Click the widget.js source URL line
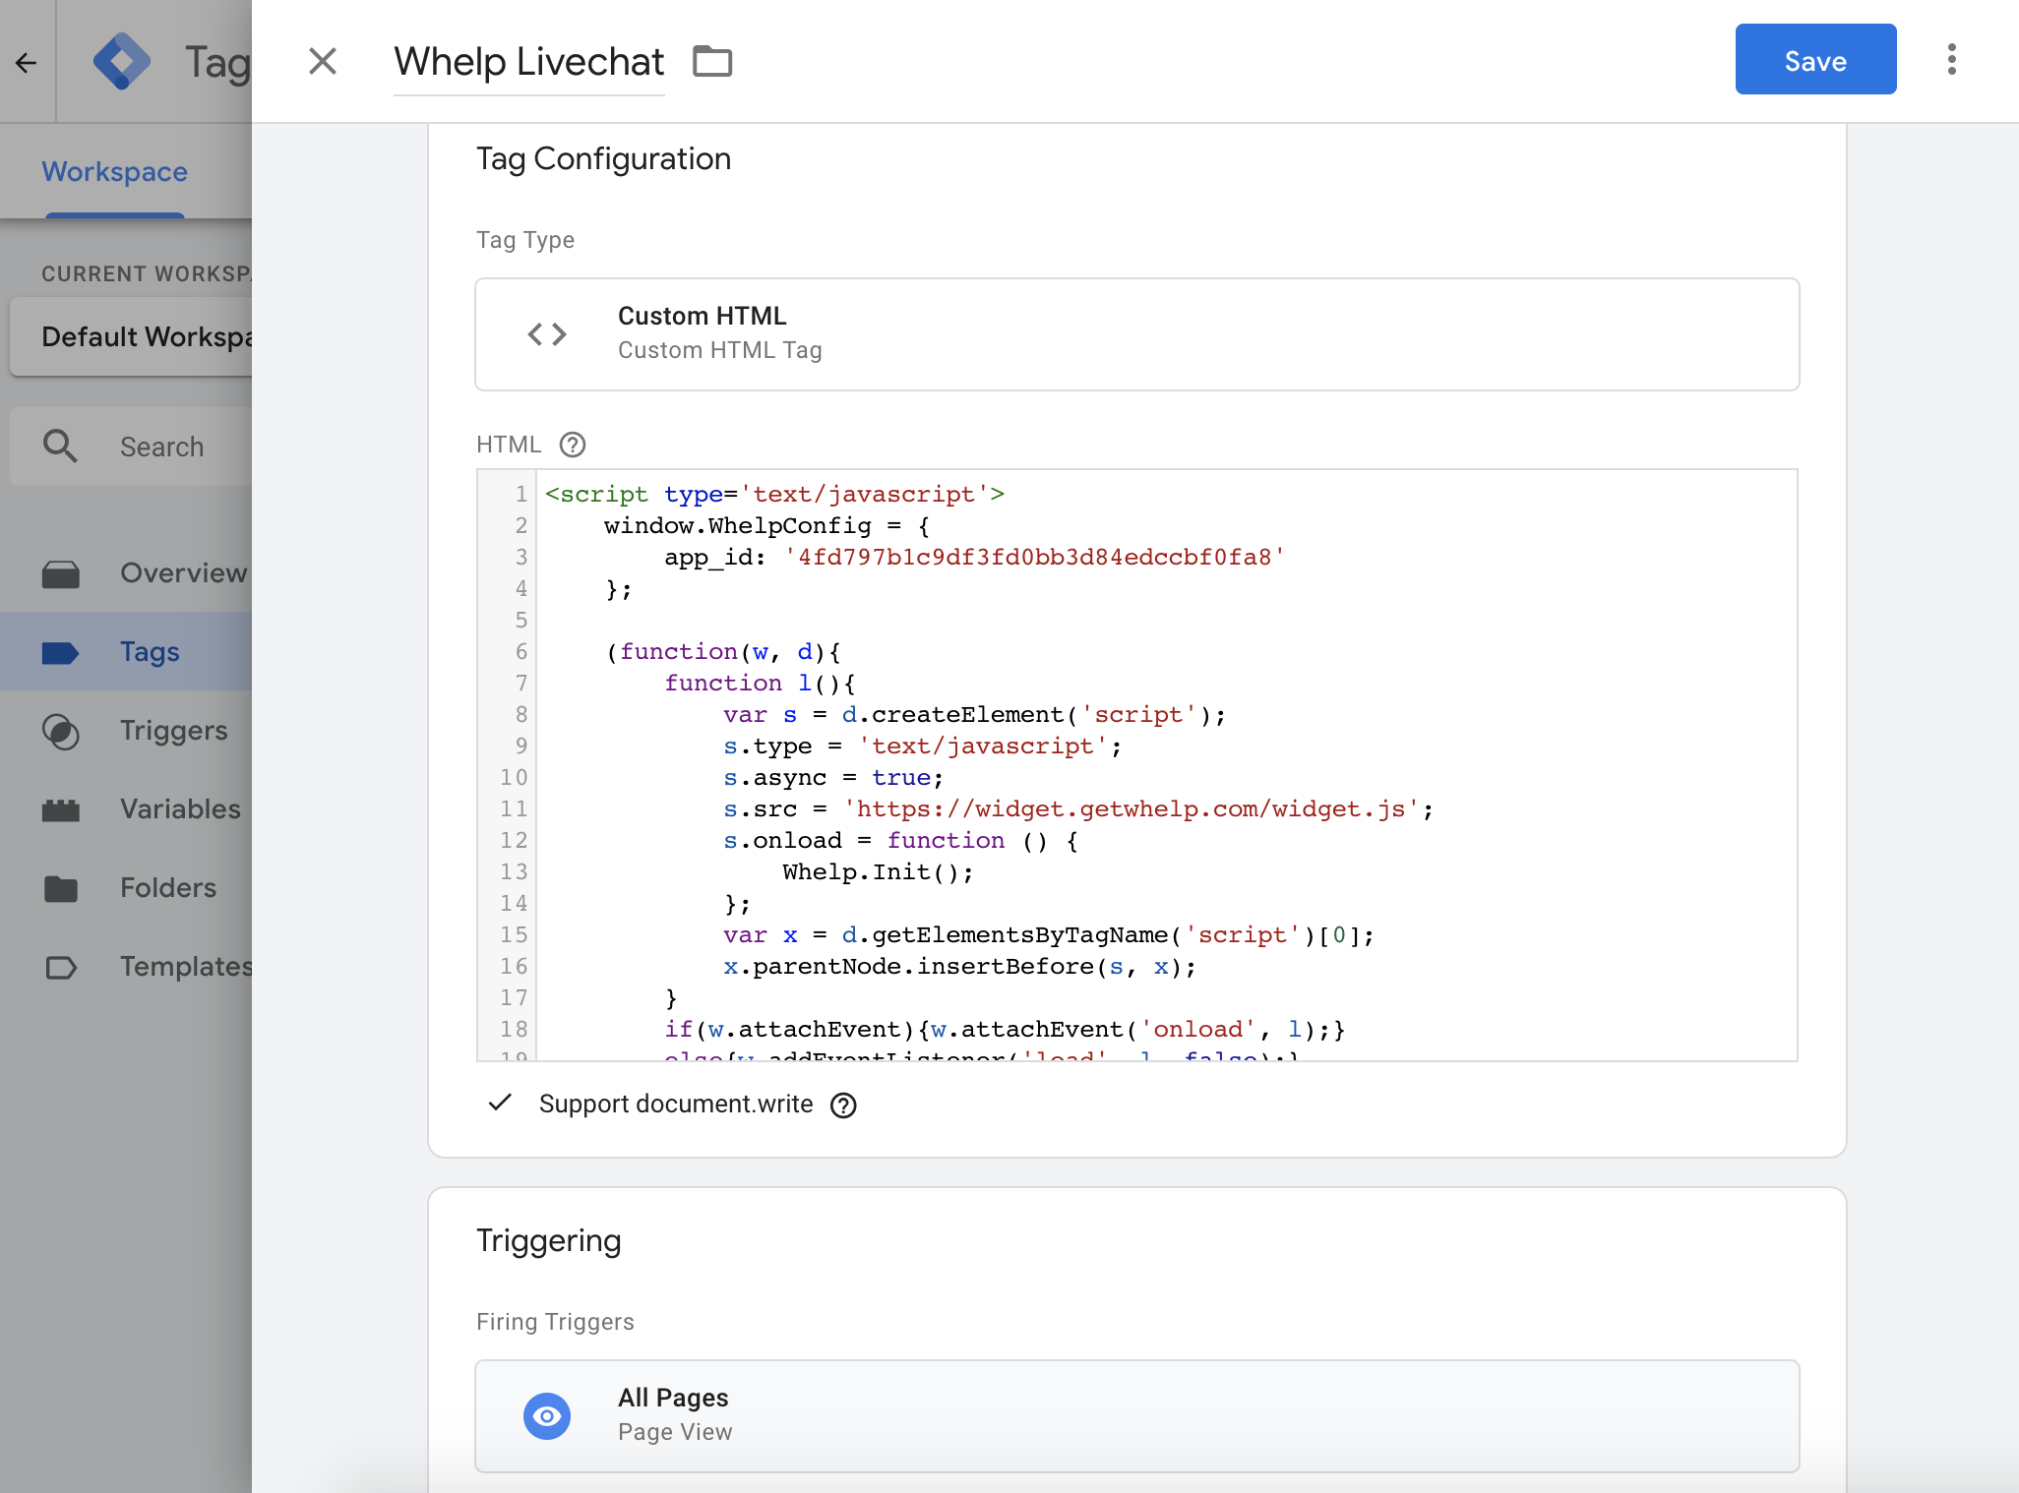This screenshot has width=2019, height=1493. click(1078, 809)
